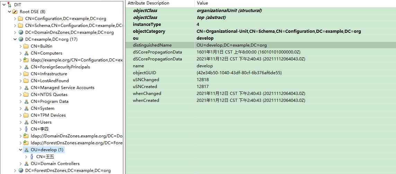Screen dimensions: 396x174
Task: Click the DIT root tree icon
Action: (x=9, y=4)
